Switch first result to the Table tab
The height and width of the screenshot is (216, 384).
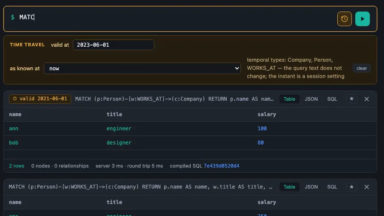coord(289,99)
